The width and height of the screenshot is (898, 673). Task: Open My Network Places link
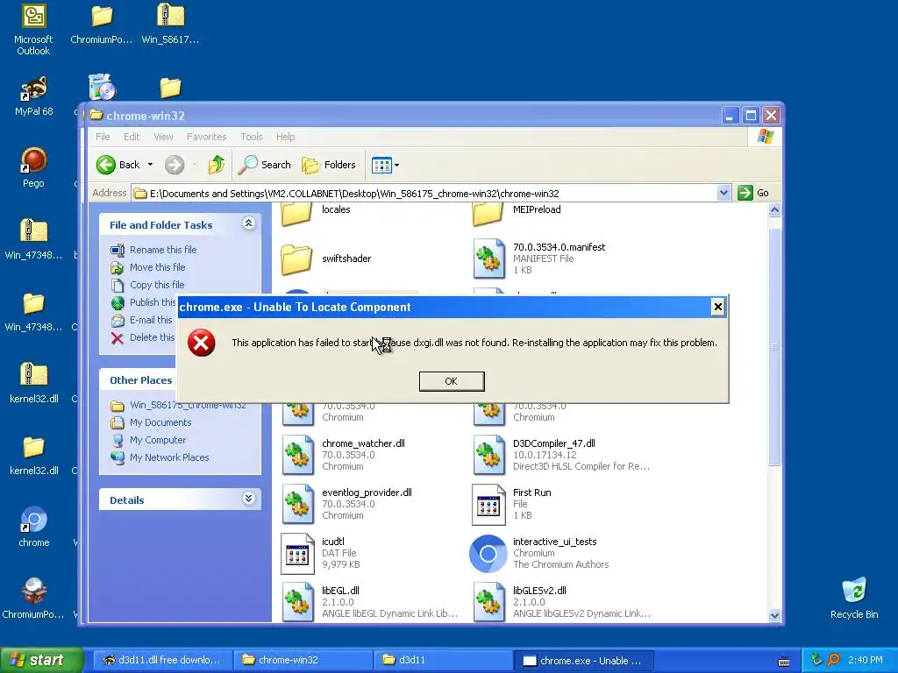(x=169, y=457)
